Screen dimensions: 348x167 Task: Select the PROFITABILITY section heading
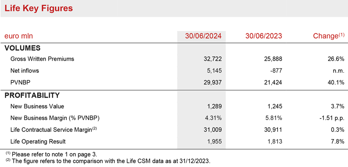click(32, 95)
